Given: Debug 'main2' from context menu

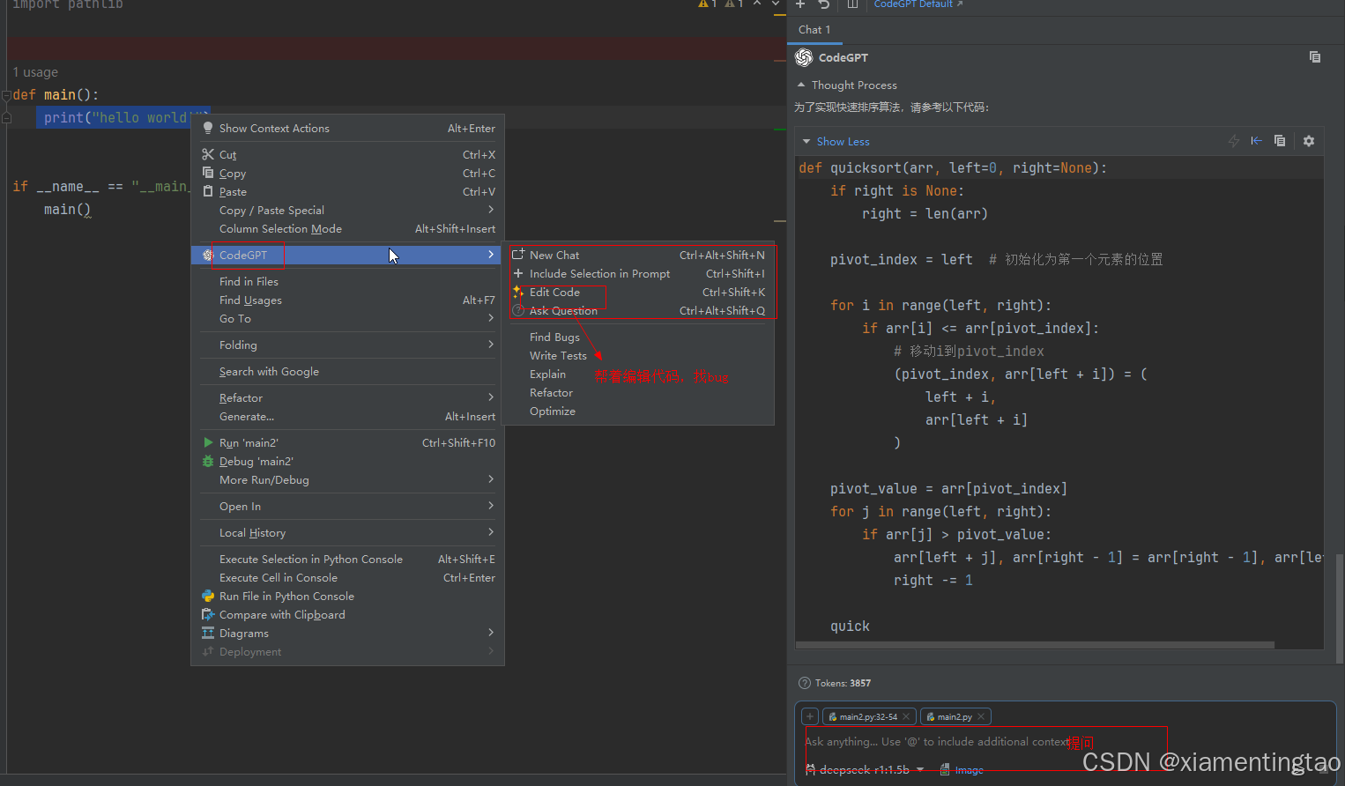Looking at the screenshot, I should click(x=348, y=462).
